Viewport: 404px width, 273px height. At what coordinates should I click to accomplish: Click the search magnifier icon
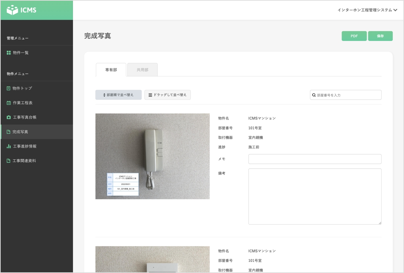point(314,95)
